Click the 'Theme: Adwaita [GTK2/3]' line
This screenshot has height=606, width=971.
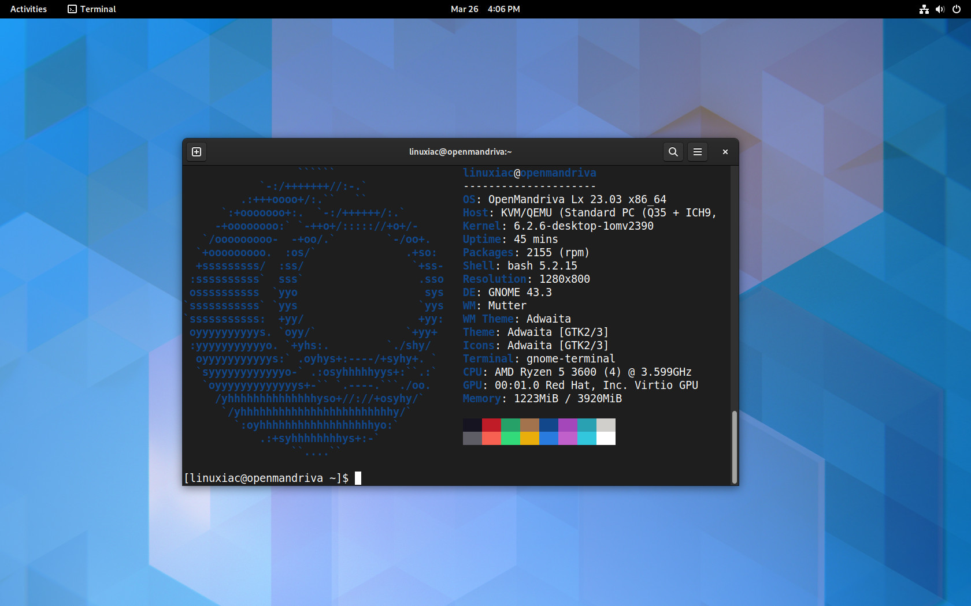point(536,332)
